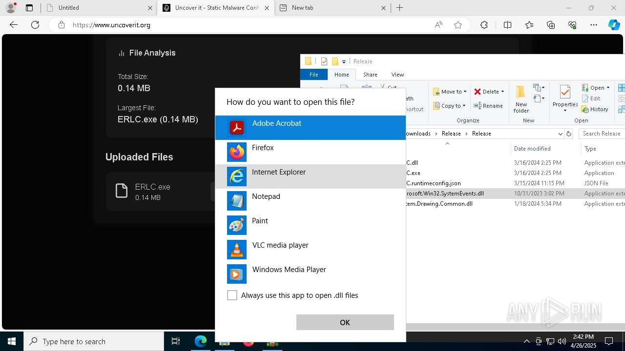Toggle Read aloud icon in address bar
This screenshot has height=351, width=625.
point(438,25)
